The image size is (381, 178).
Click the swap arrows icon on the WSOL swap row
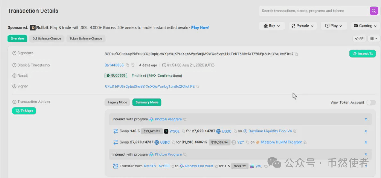coord(116,131)
